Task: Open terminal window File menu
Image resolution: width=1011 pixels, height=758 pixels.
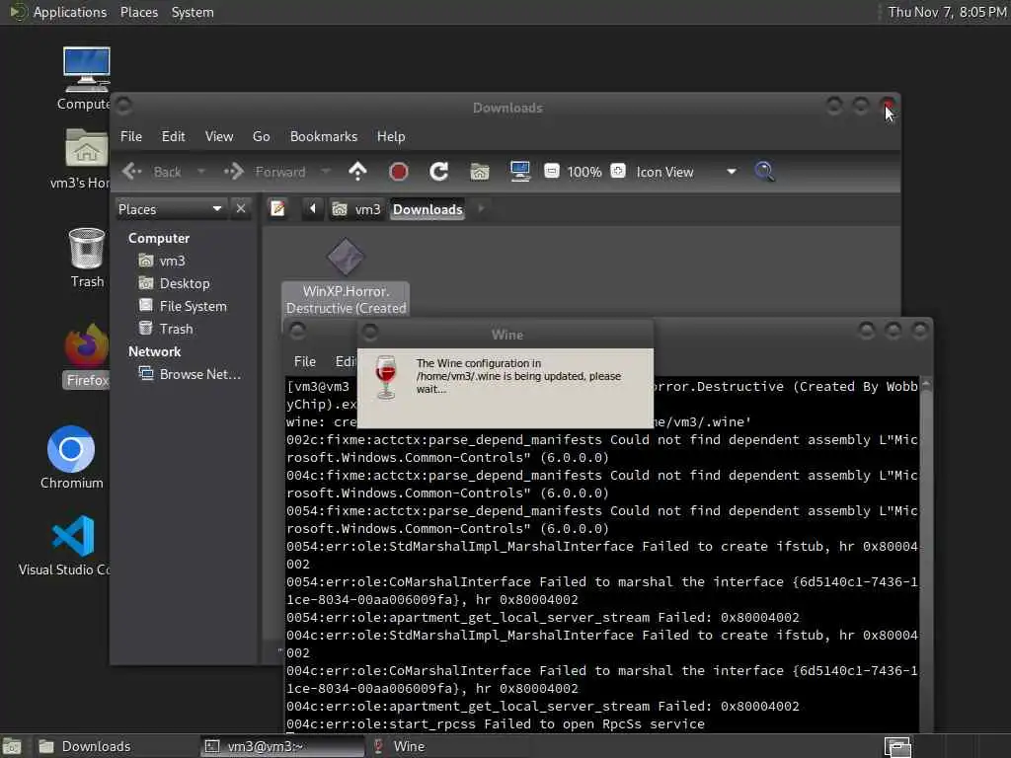Action: 304,361
